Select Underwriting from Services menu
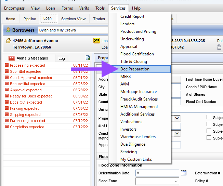The height and width of the screenshot is (186, 223). click(140, 39)
